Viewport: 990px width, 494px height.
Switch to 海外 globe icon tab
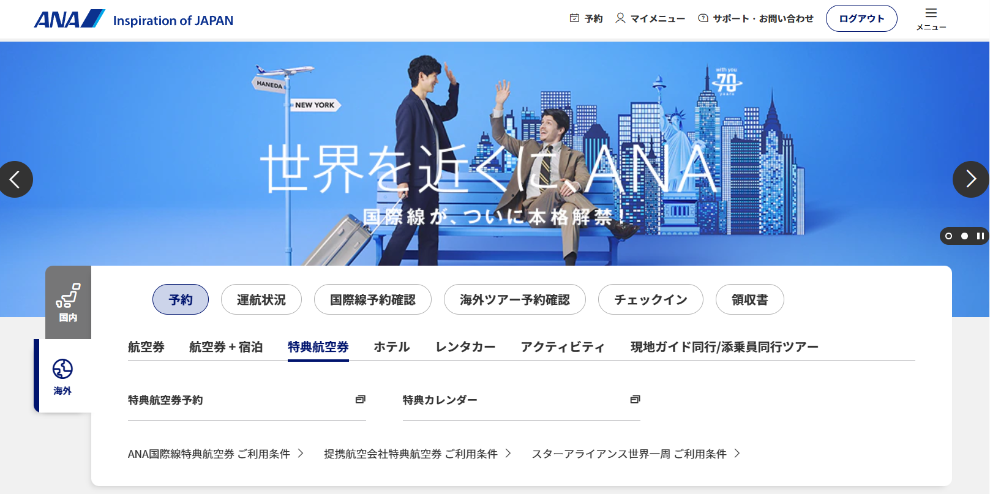(x=62, y=376)
